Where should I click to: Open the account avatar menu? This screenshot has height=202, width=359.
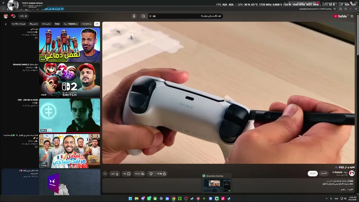tap(6, 16)
